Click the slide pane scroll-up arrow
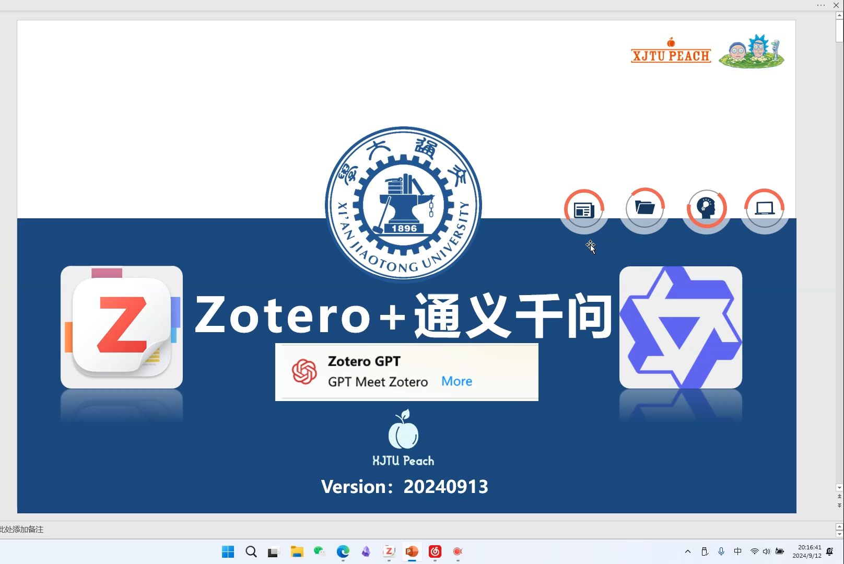 point(839,15)
